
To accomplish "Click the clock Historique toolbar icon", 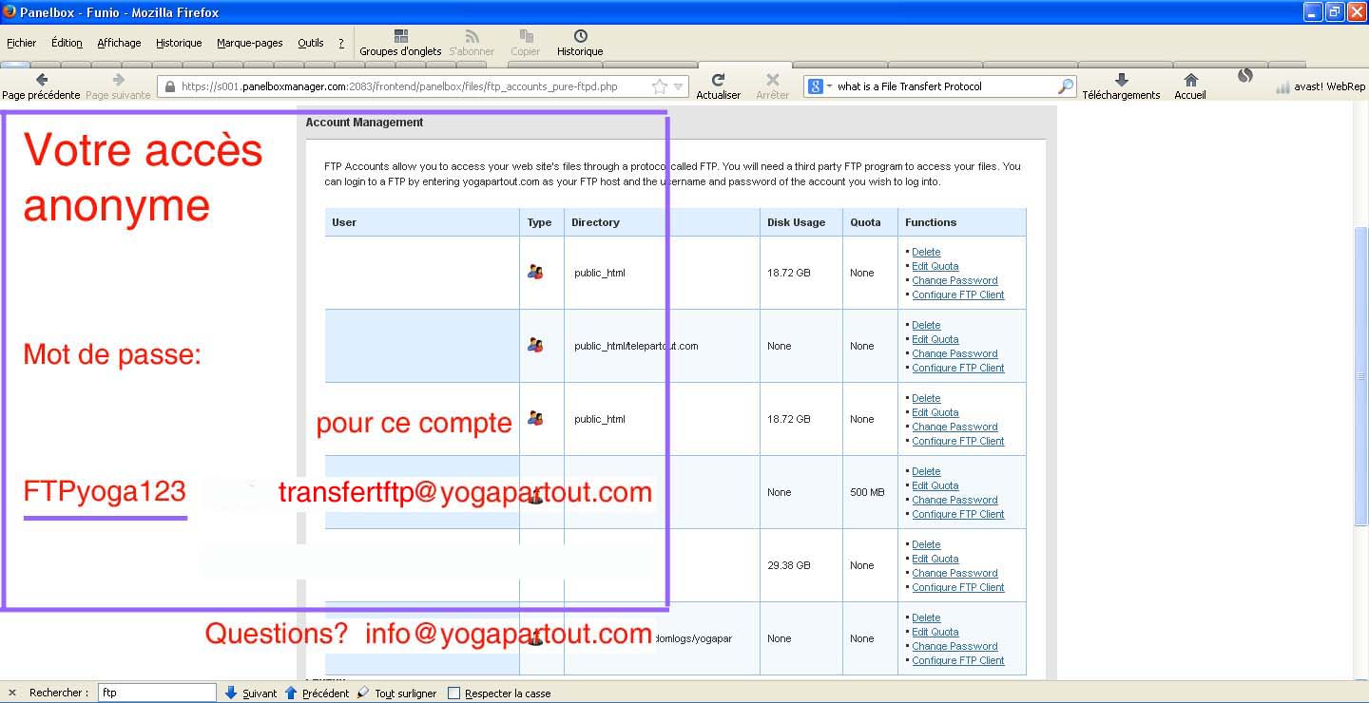I will (x=580, y=37).
